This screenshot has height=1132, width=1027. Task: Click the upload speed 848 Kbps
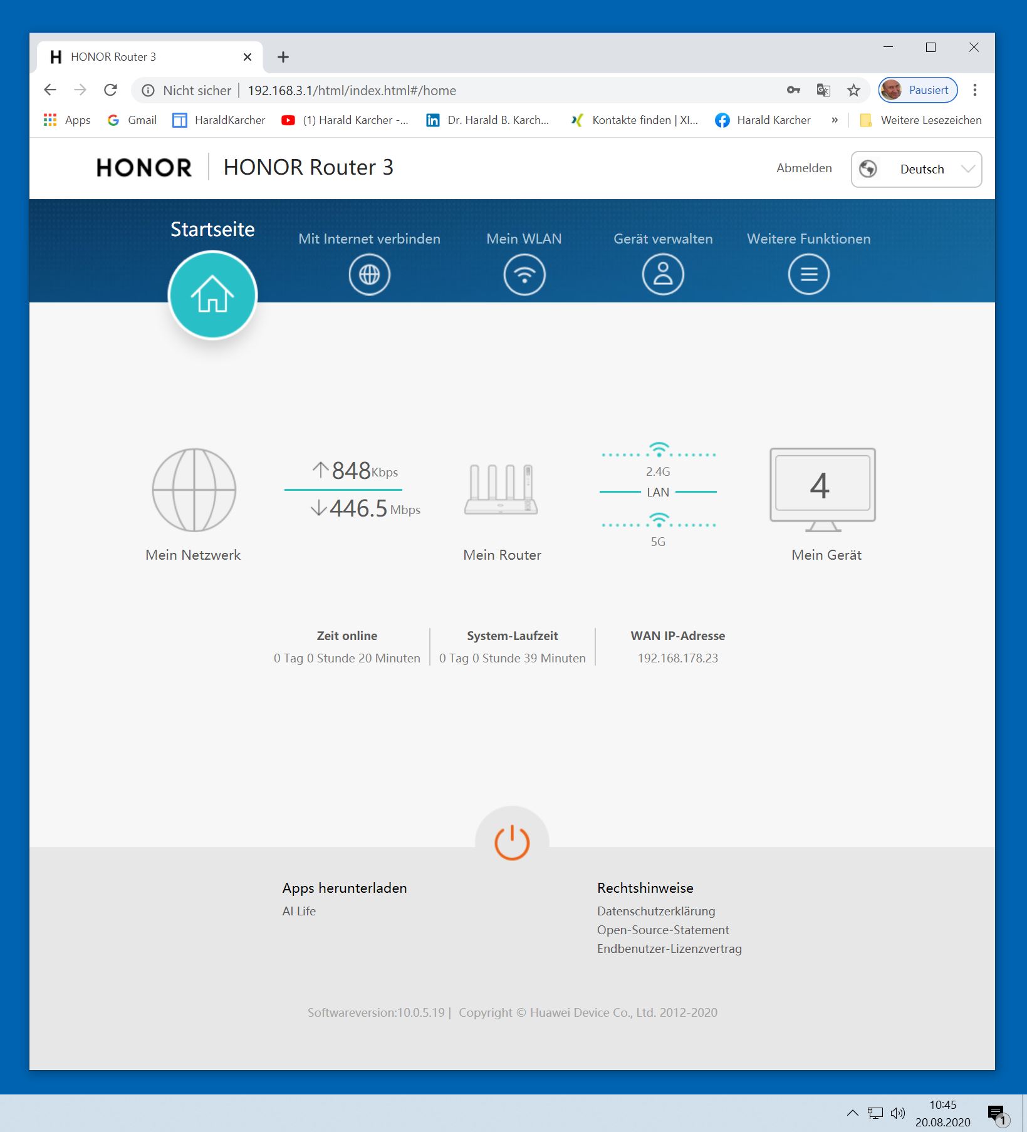355,470
